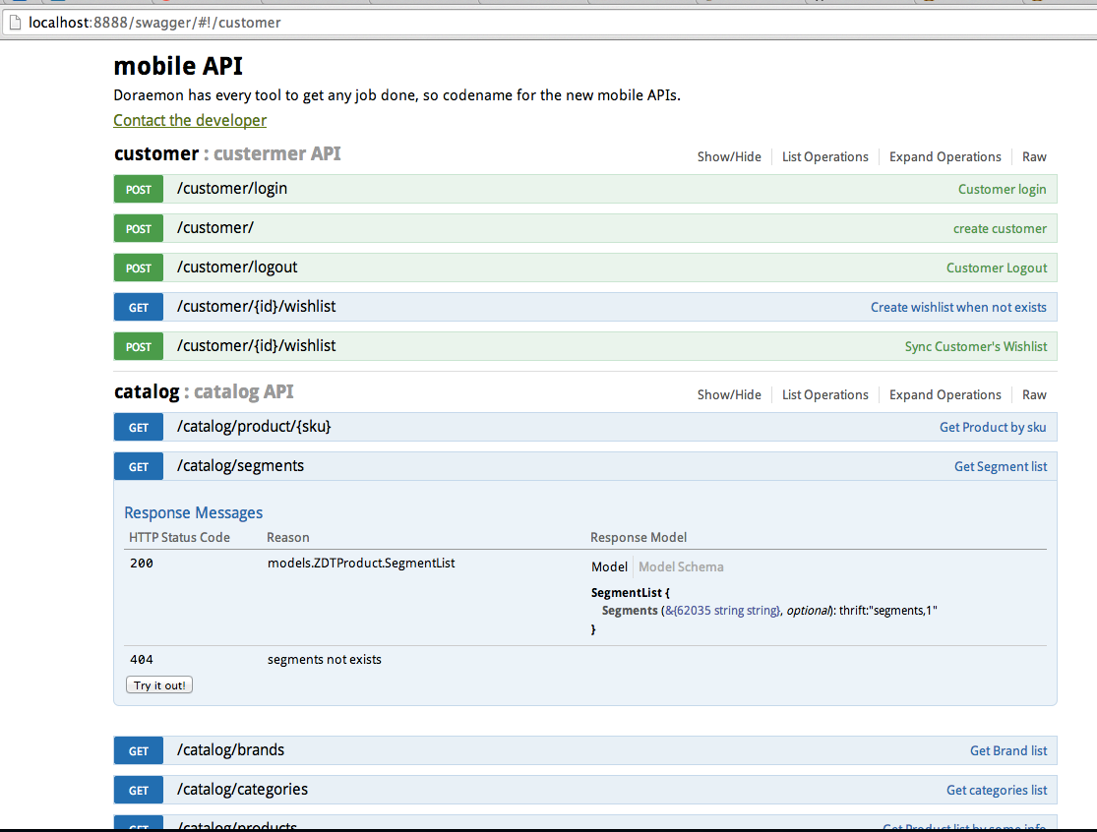Viewport: 1097px width, 832px height.
Task: Expand Operations in customer section
Action: click(x=945, y=157)
